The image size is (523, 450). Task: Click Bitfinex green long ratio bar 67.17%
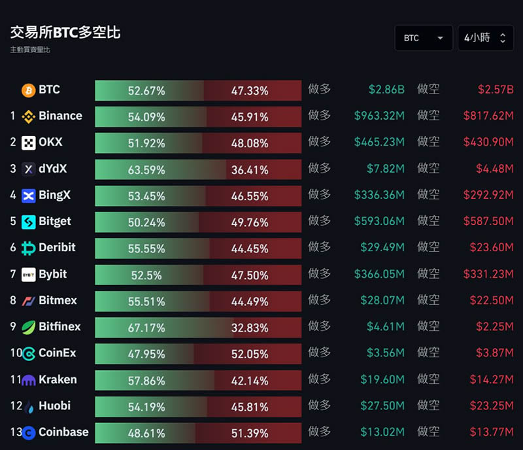164,328
